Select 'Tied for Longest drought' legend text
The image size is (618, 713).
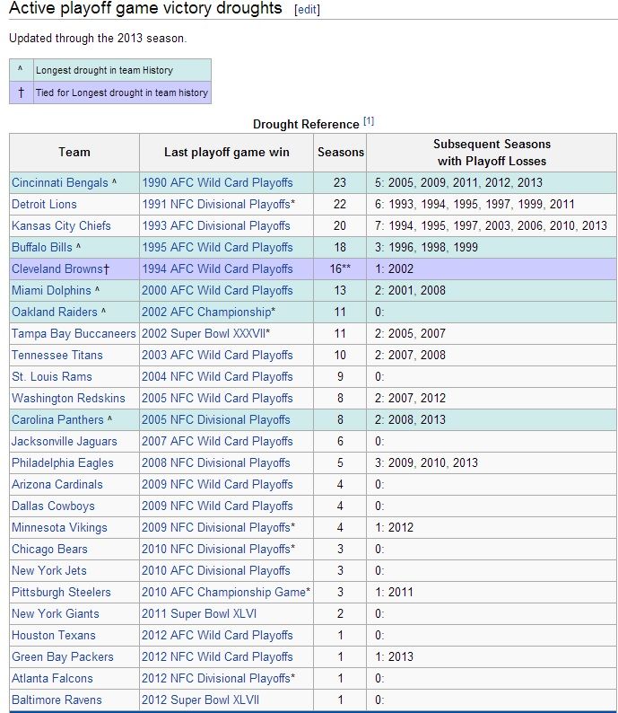pyautogui.click(x=122, y=92)
